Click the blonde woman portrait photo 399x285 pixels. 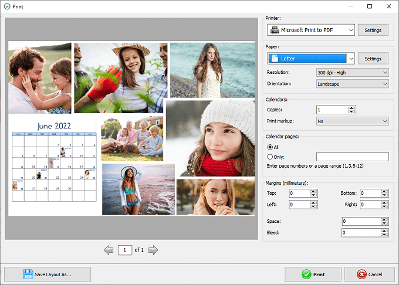pyautogui.click(x=215, y=197)
